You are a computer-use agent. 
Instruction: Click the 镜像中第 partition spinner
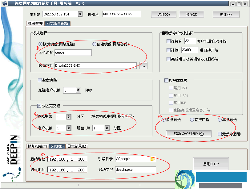click(69, 117)
